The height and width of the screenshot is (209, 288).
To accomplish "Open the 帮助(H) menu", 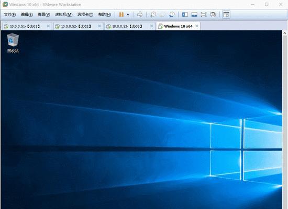I will (x=105, y=15).
